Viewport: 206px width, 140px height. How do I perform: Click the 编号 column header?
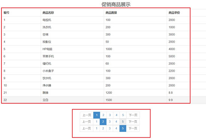pos(6,13)
